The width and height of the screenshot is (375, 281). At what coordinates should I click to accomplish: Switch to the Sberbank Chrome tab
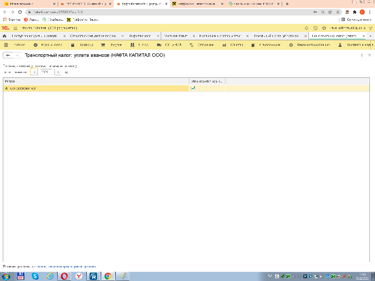tap(254, 4)
